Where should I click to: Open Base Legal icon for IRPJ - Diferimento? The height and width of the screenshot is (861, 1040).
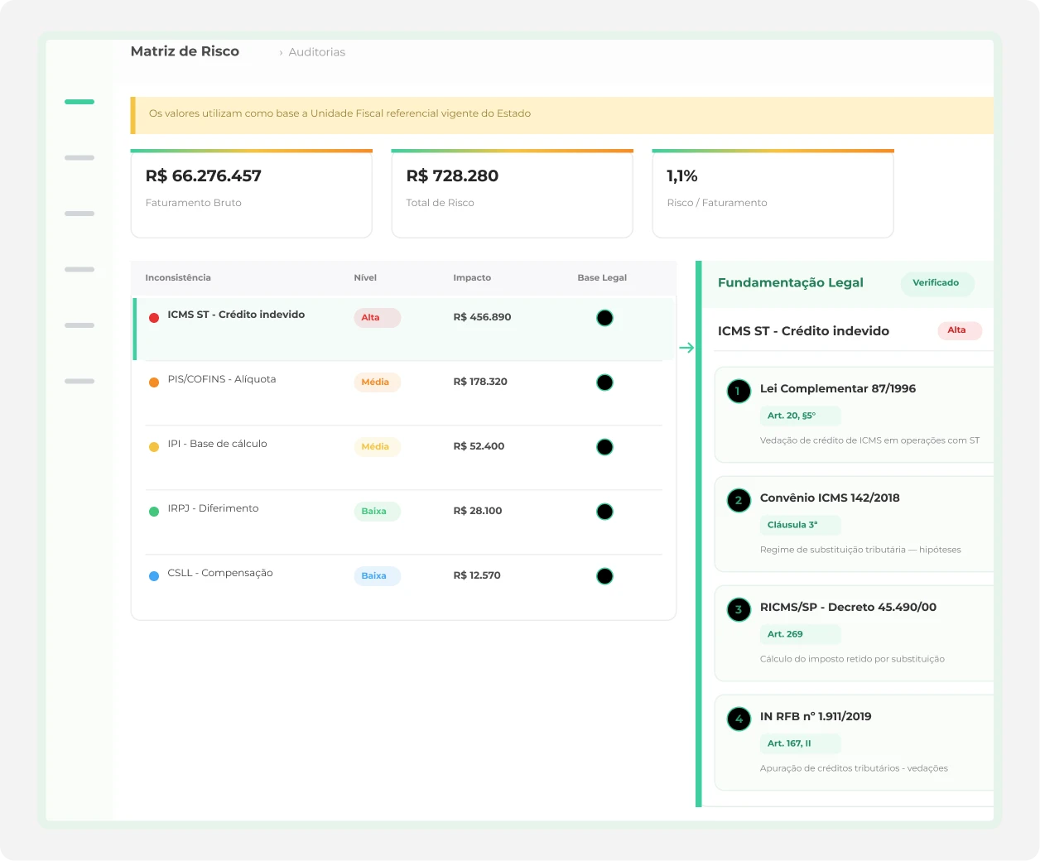(604, 512)
